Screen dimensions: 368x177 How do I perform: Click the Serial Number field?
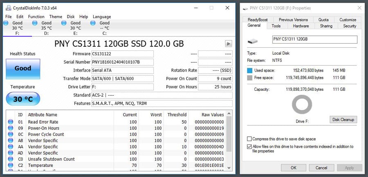[123, 62]
